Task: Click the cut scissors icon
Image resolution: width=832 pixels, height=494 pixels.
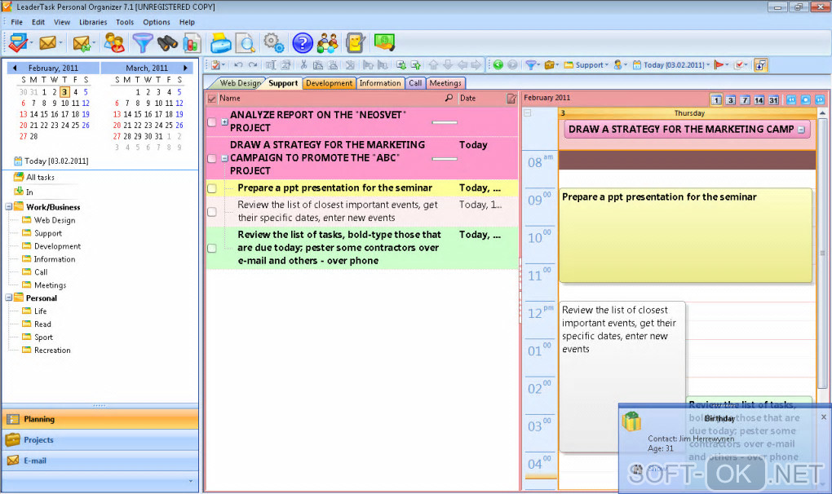Action: 303,64
